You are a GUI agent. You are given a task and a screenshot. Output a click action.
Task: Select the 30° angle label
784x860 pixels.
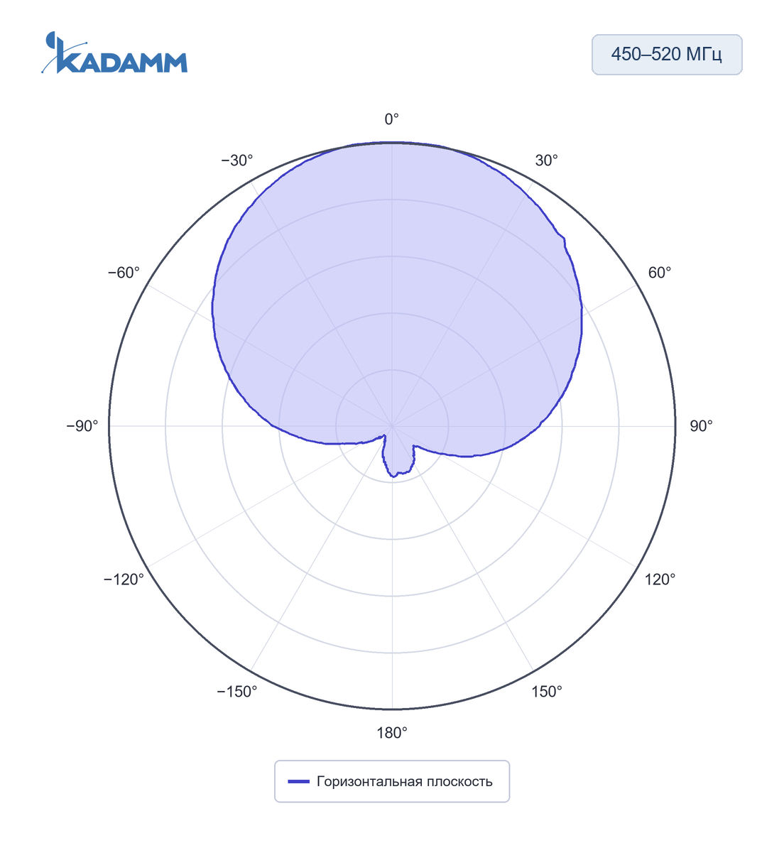click(546, 160)
